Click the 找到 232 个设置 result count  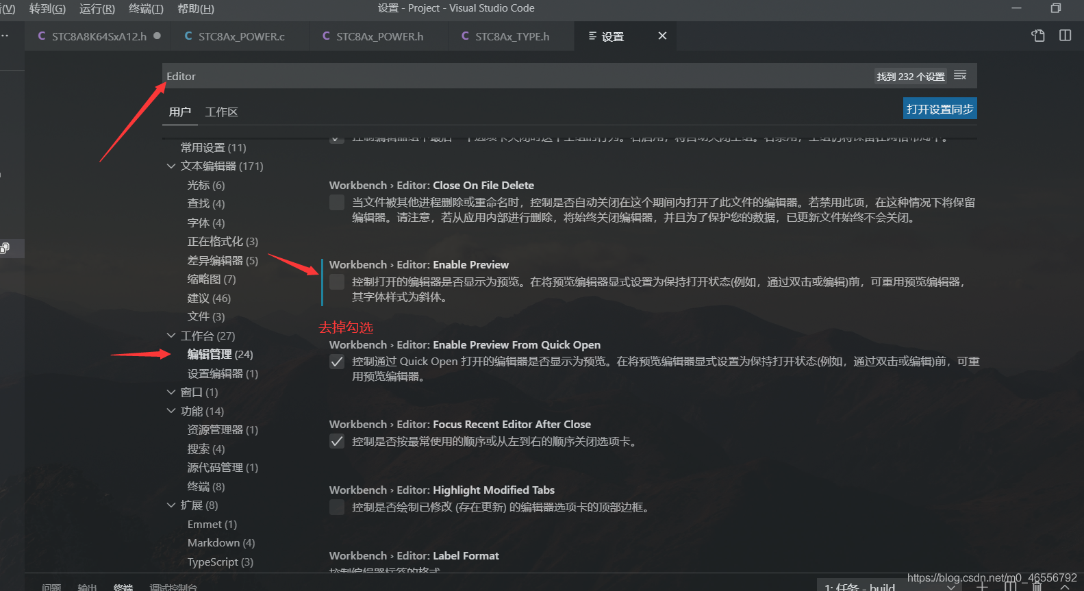[x=911, y=77]
